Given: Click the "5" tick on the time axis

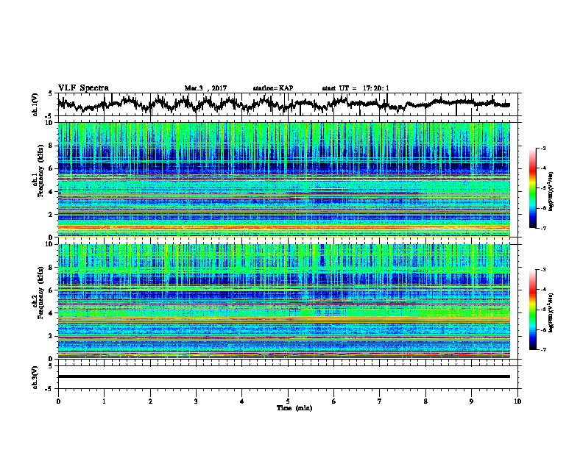Looking at the screenshot, I should 288,401.
